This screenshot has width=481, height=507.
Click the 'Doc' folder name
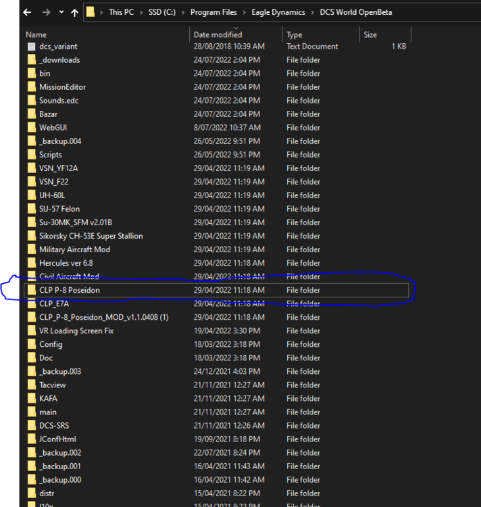pyautogui.click(x=46, y=358)
